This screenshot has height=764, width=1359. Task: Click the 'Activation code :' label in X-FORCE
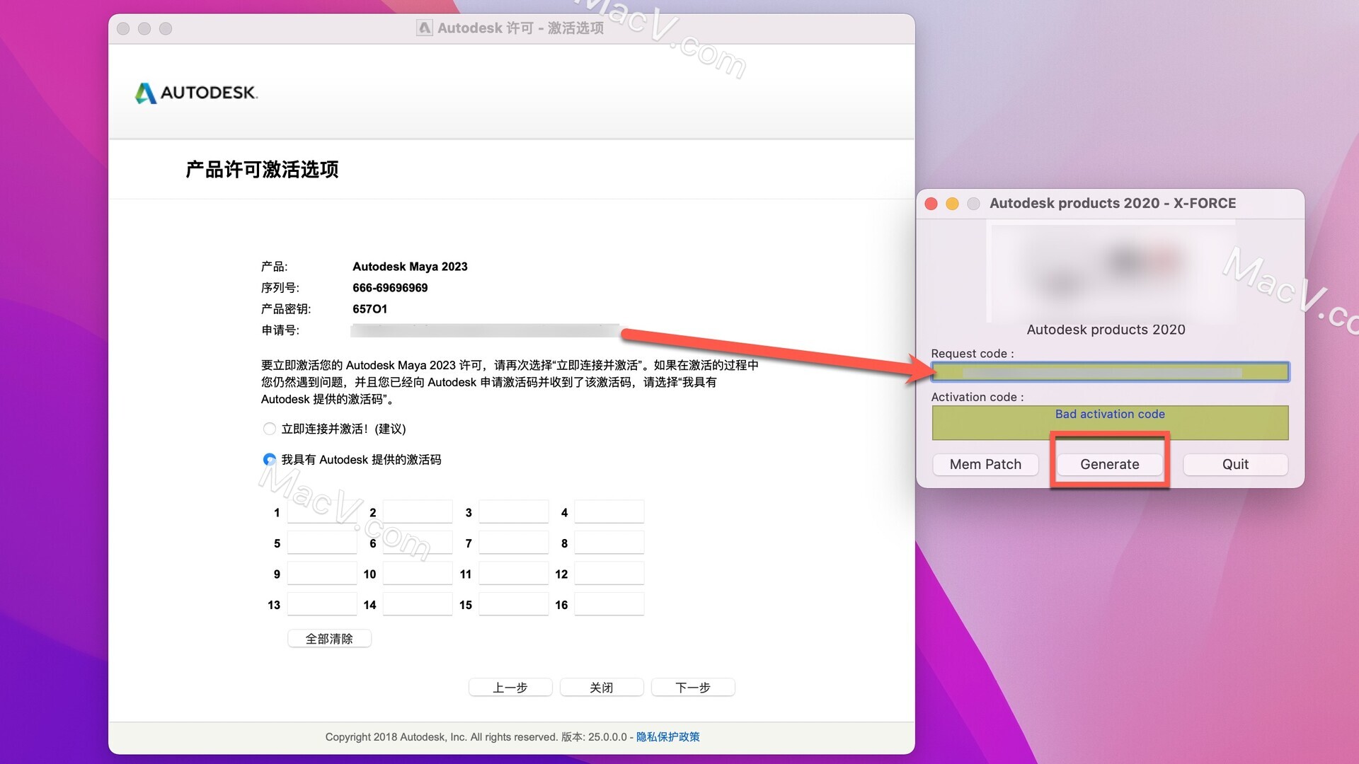click(977, 398)
